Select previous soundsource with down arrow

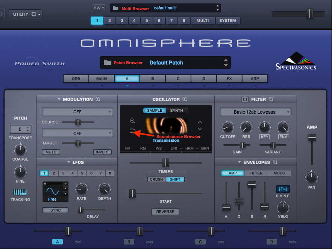pos(200,129)
